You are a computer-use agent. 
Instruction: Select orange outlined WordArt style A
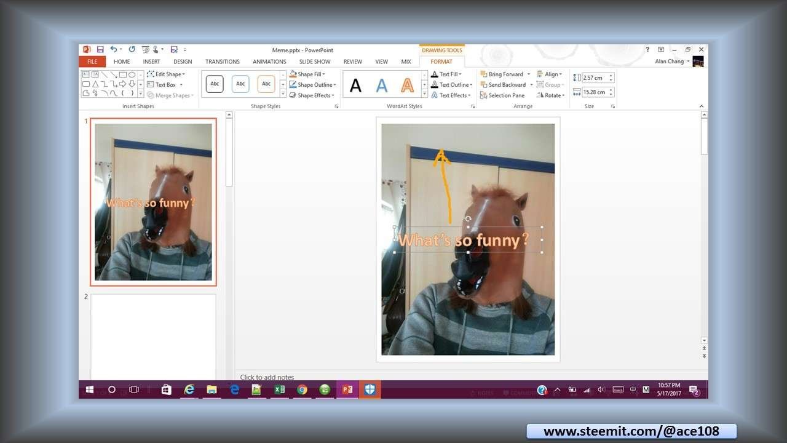pos(407,85)
